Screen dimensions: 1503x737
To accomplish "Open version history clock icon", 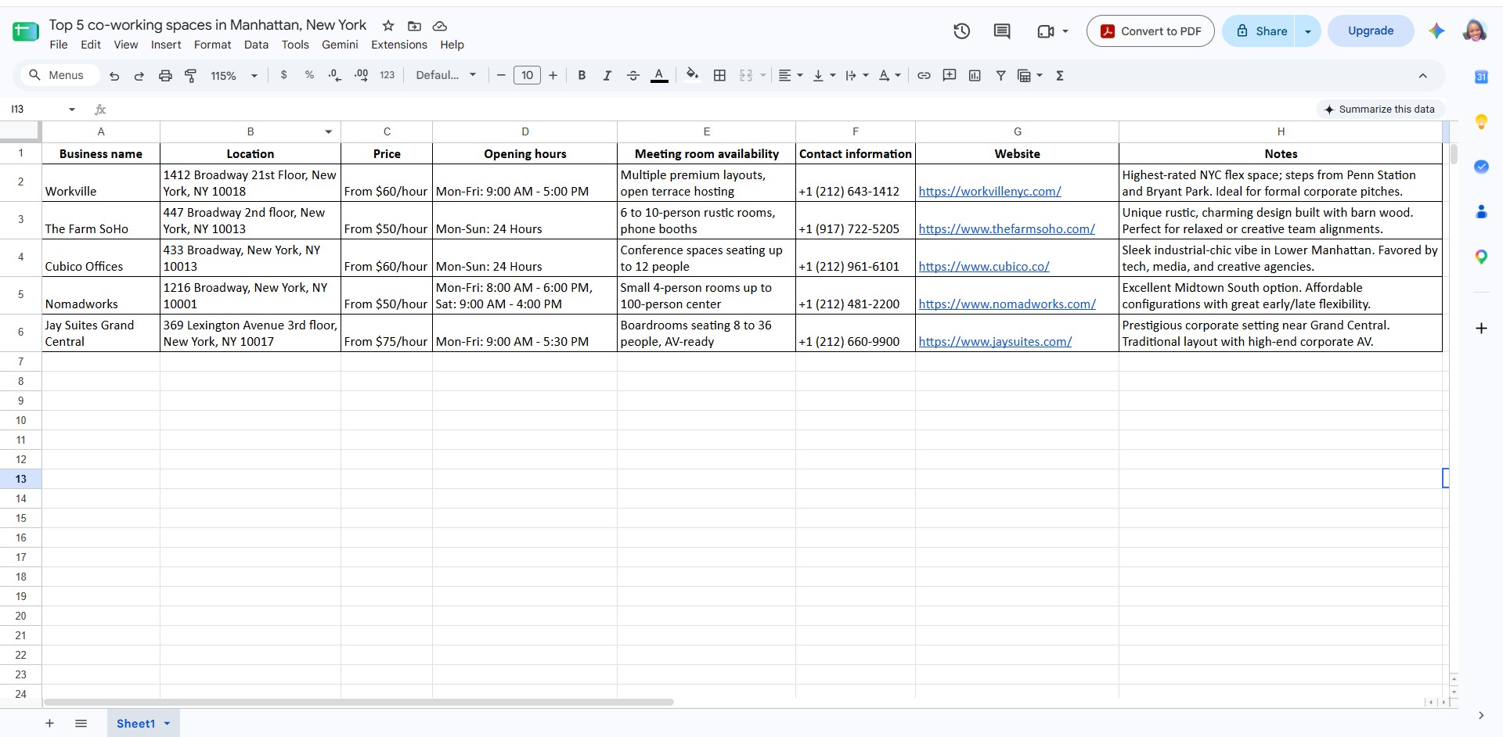I will tap(962, 31).
